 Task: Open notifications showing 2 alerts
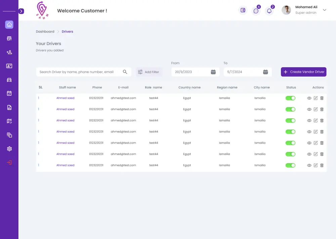tap(269, 10)
